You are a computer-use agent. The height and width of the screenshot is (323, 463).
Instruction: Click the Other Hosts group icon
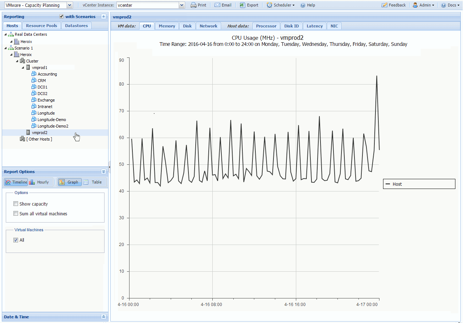[22, 139]
